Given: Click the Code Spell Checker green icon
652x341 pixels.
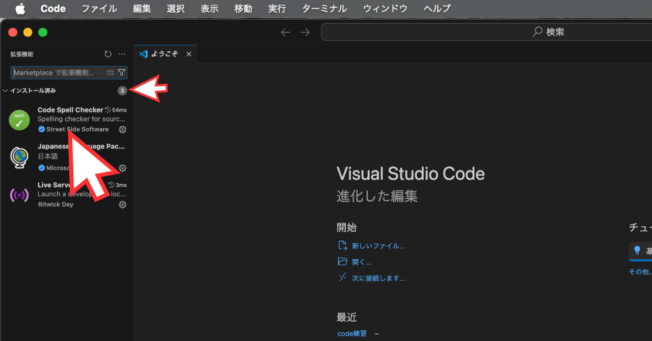Looking at the screenshot, I should (x=19, y=120).
